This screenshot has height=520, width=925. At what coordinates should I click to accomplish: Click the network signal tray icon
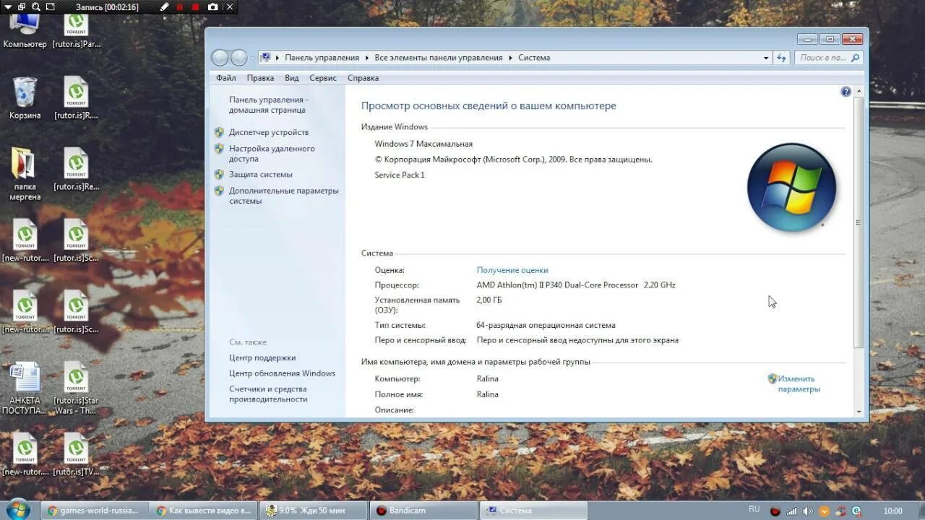coord(792,511)
